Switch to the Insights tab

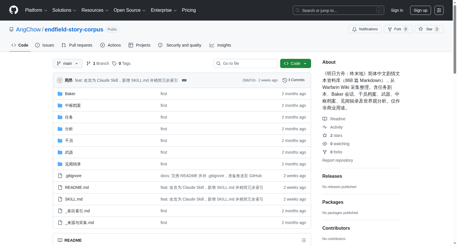point(220,45)
